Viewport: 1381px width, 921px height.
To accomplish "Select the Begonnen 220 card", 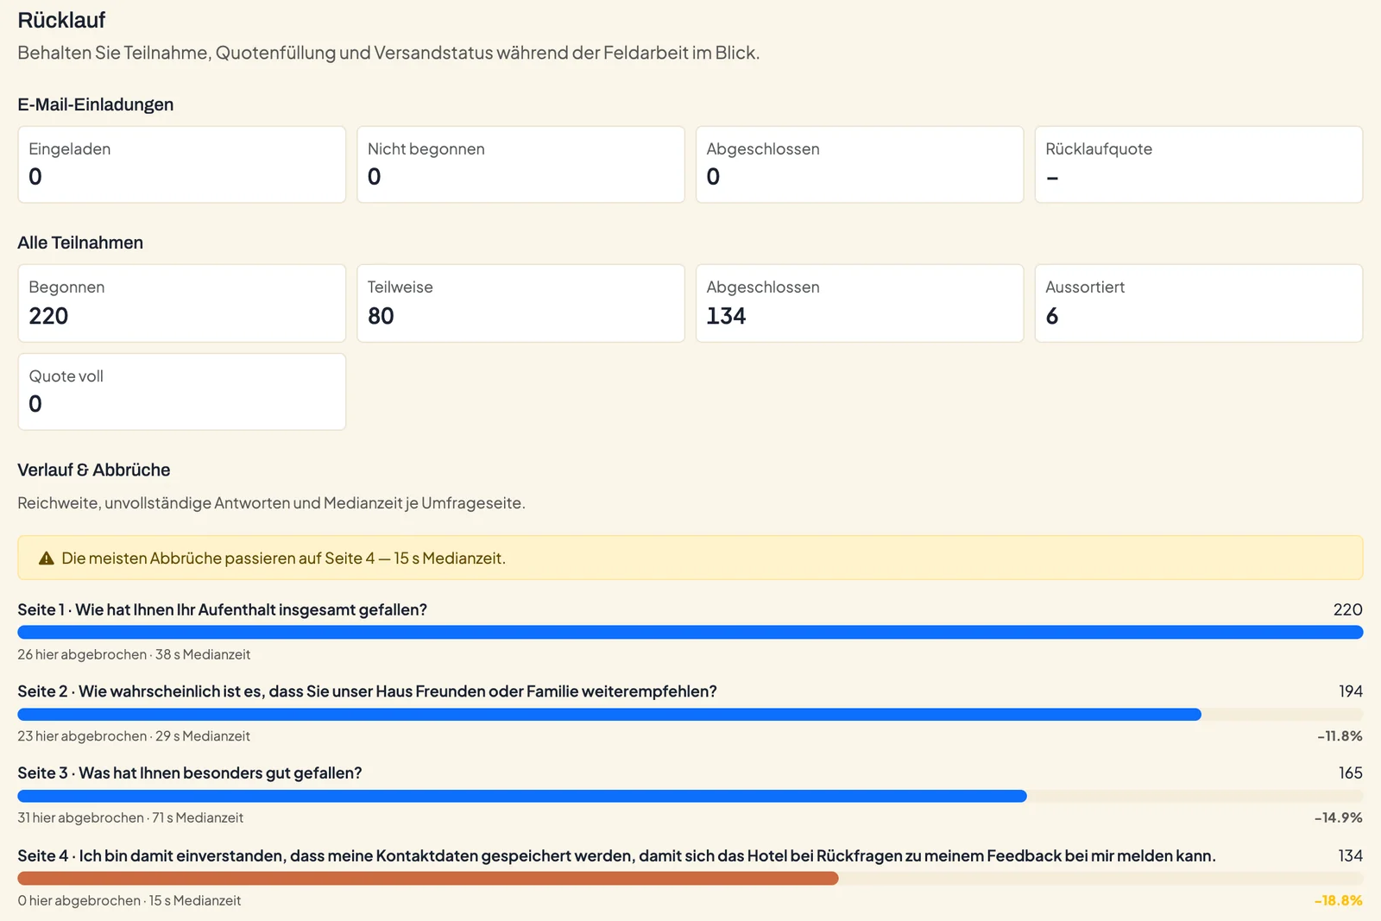I will coord(182,303).
